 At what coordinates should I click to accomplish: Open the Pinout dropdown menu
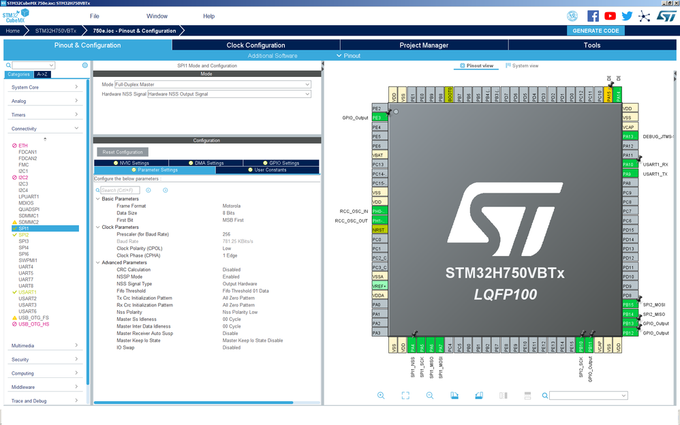pos(348,56)
